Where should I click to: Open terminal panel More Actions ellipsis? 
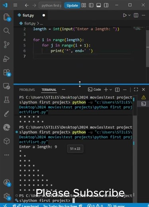(125, 90)
